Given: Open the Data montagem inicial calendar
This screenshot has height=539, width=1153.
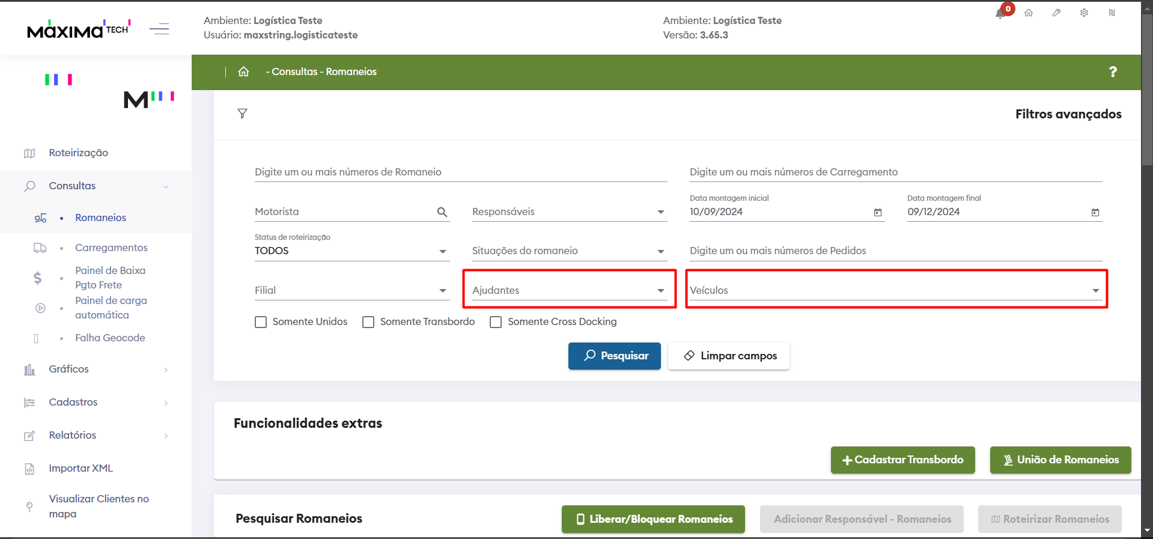Looking at the screenshot, I should [878, 212].
